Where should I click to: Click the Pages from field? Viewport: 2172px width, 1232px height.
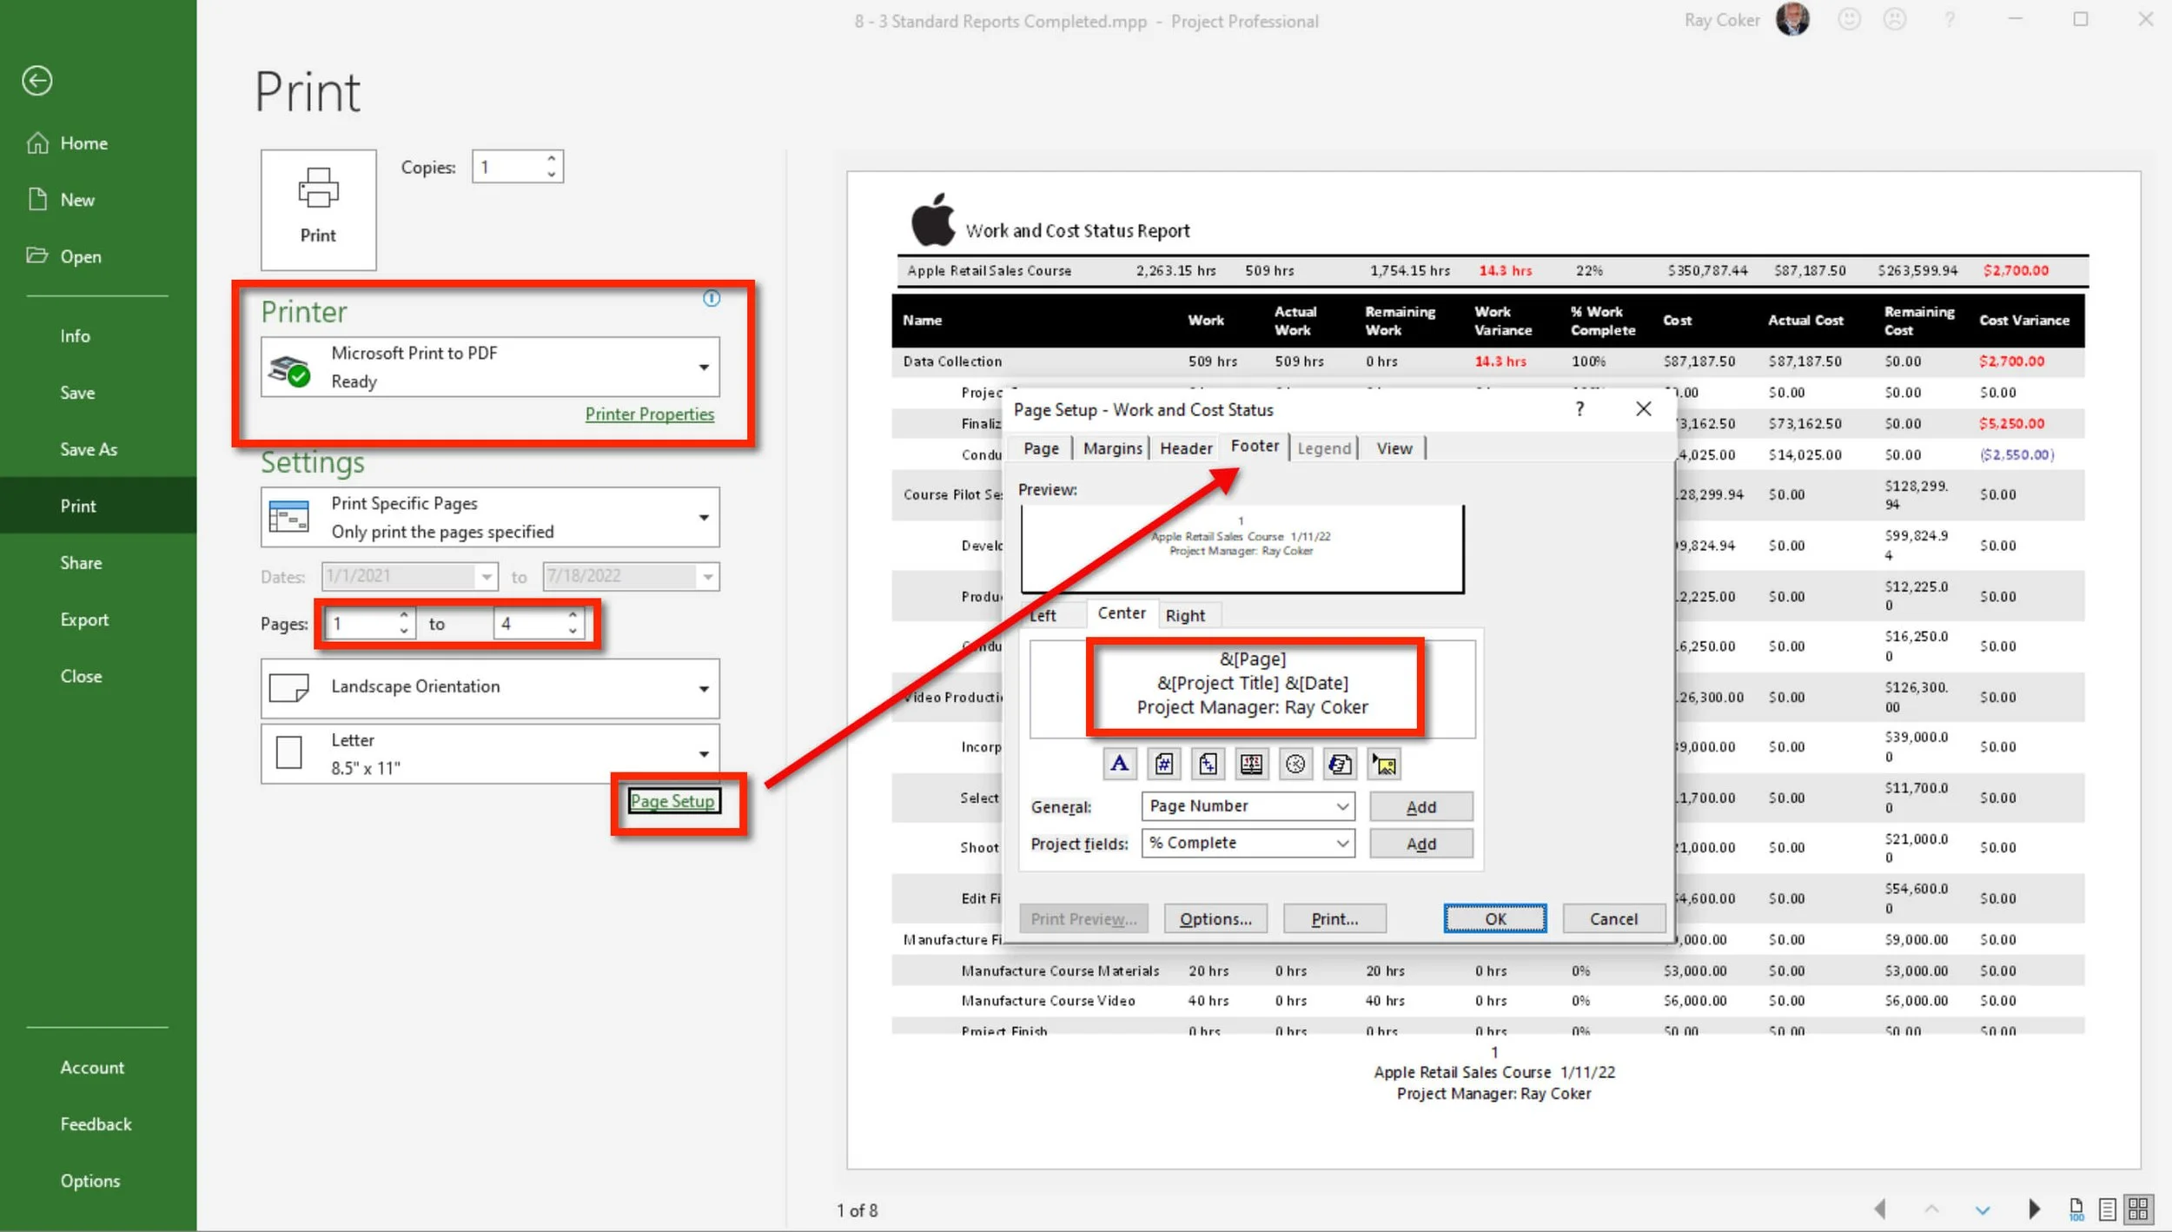361,624
